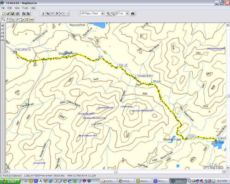Click the GPS Map Detail label
Screen dimensions: 230x184
tap(213, 168)
